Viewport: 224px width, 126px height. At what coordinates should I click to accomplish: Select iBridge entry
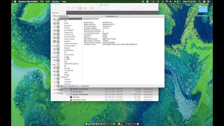pyautogui.click(x=67, y=75)
